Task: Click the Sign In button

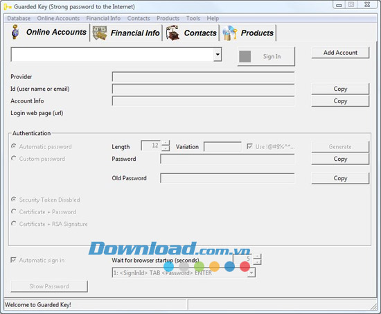Action: point(266,56)
